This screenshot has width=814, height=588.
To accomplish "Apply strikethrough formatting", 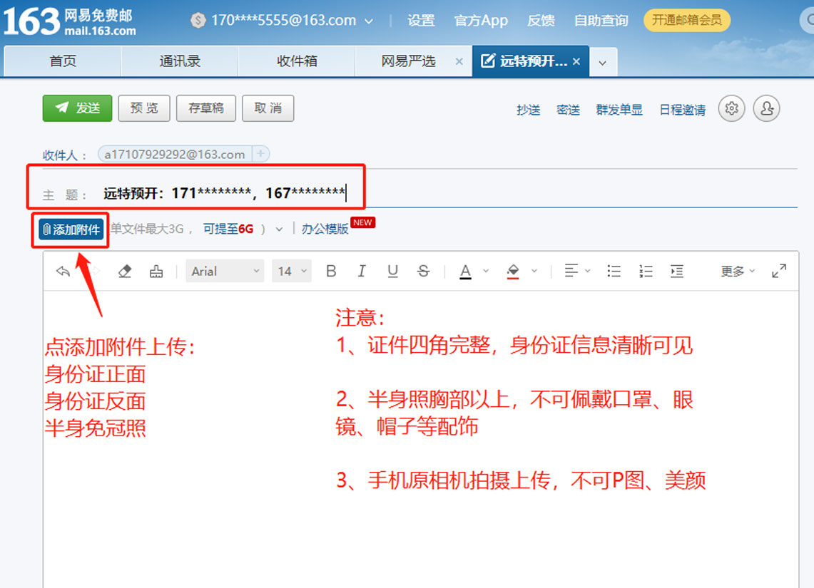I will [424, 271].
